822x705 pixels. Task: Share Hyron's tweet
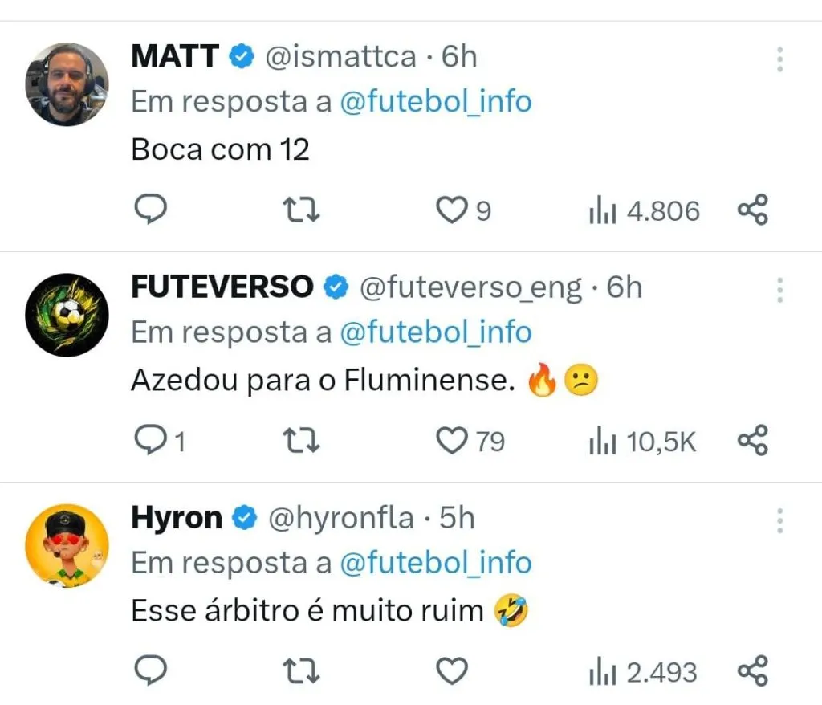[753, 670]
